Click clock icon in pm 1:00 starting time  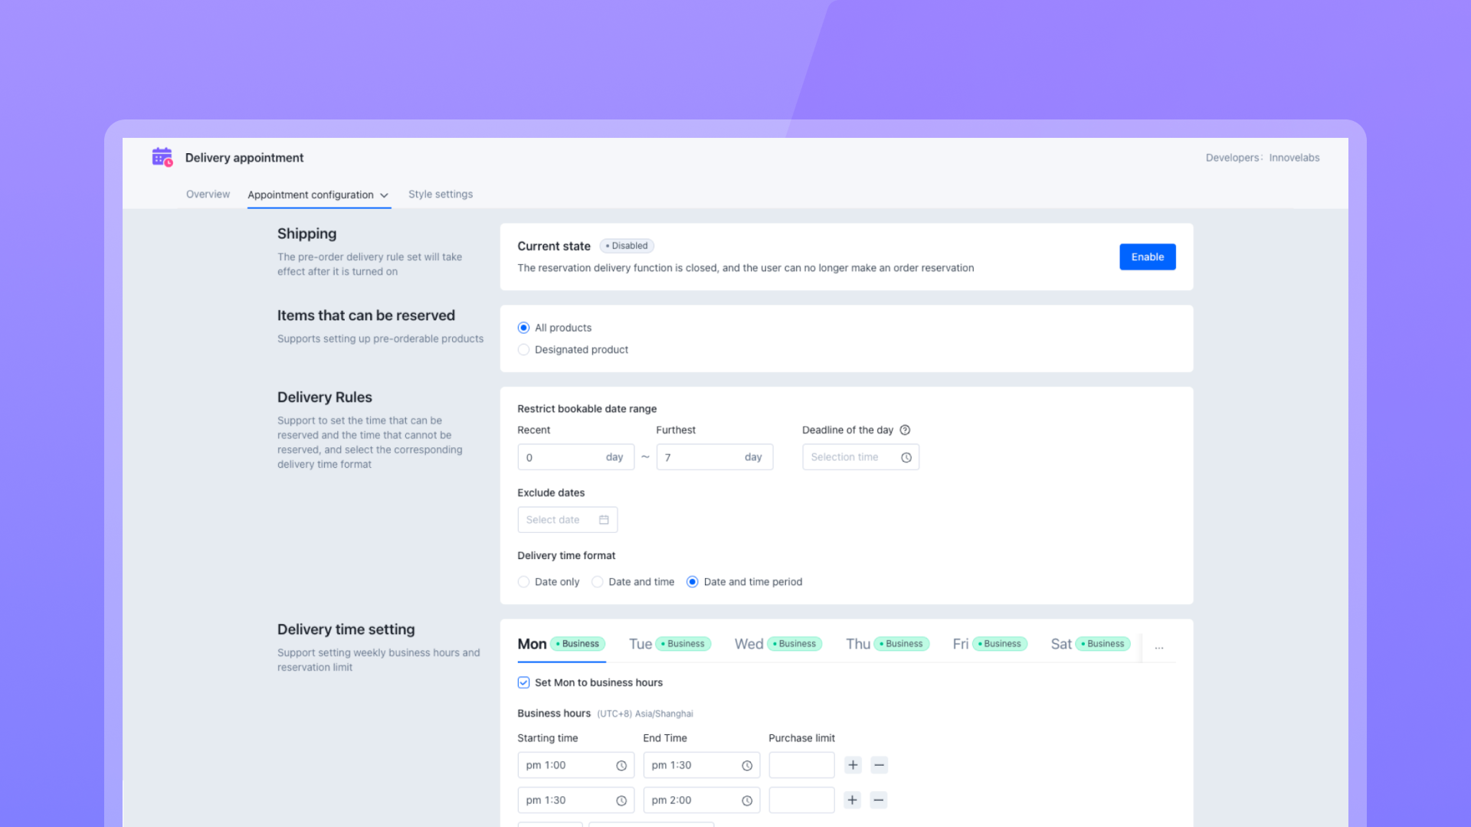[621, 766]
